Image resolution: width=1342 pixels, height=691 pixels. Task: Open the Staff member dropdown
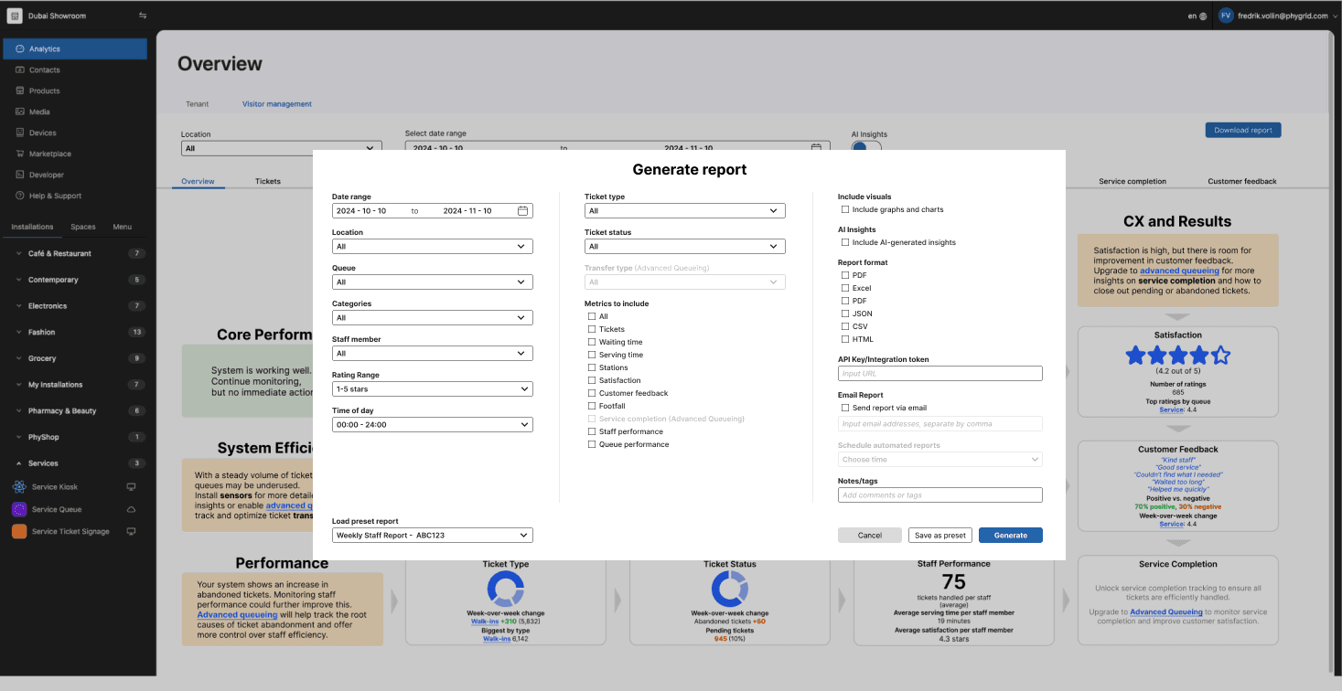[432, 353]
